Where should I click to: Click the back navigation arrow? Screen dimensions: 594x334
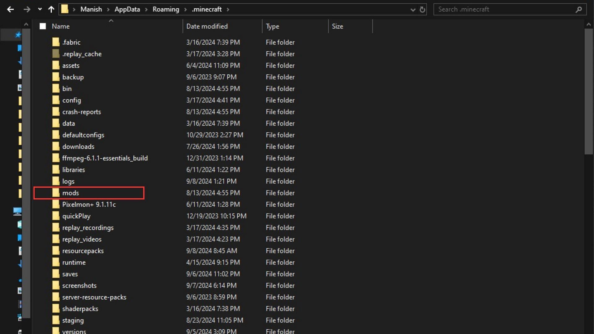[x=11, y=9]
